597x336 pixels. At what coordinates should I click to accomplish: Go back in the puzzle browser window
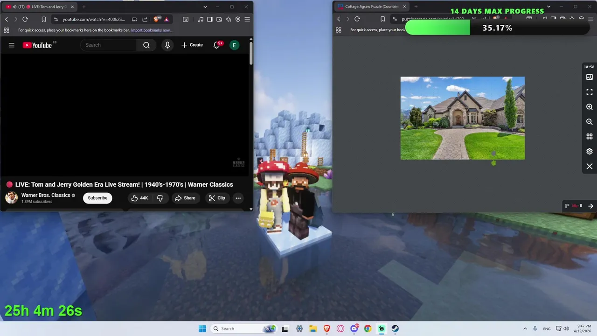coord(339,19)
